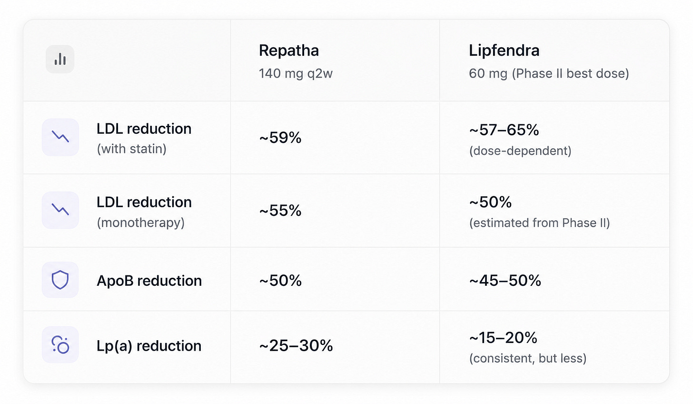Click the downtrend icon beside LDL reduction with statin
This screenshot has height=404, width=693.
point(60,137)
